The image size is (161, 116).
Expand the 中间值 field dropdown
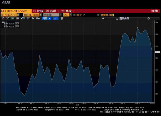tap(60, 15)
